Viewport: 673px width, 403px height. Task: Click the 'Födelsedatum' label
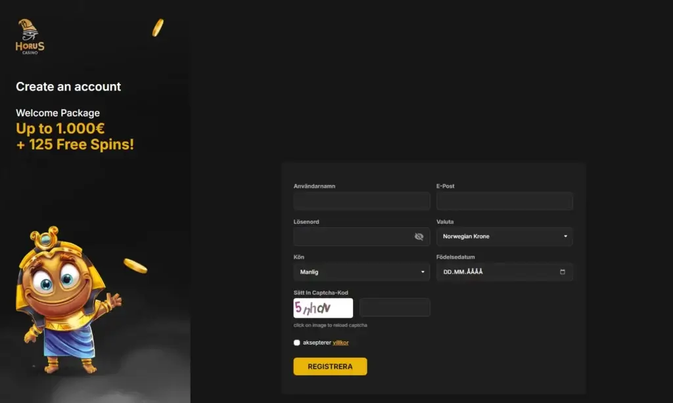[455, 257]
